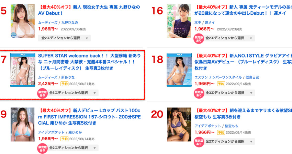The image size is (292, 154).
Task: Expand the 全3エディションから選択 dropdown for rank 17
Action: [73, 93]
